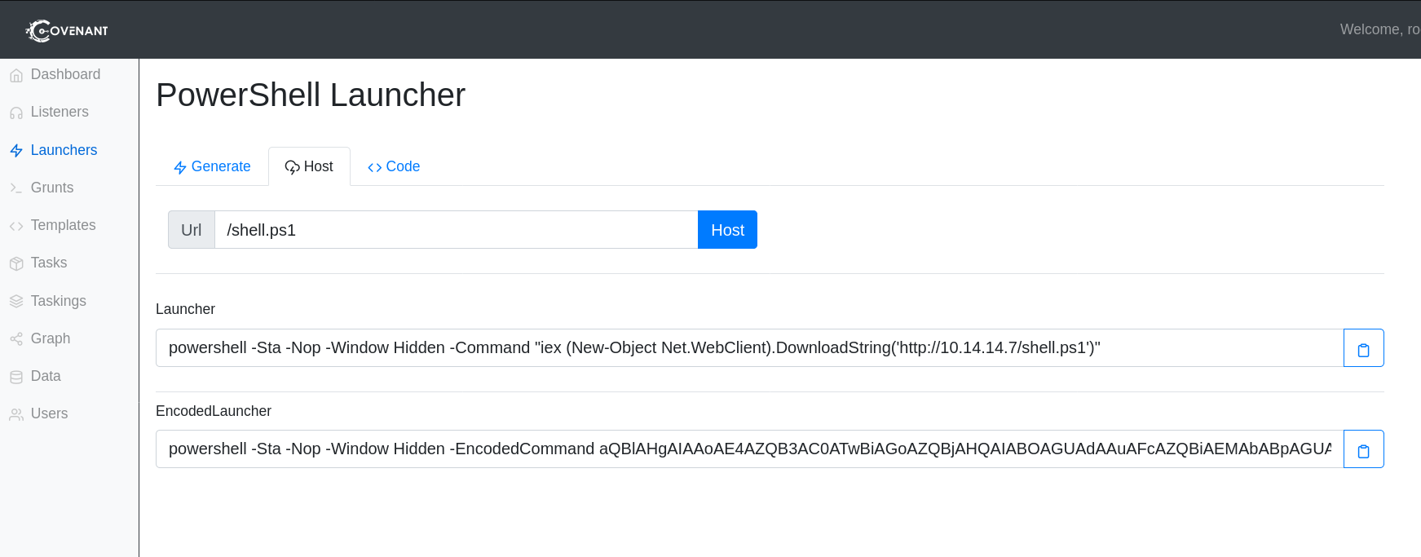Click the Grunts terminal prompt icon
The height and width of the screenshot is (557, 1421).
16,188
